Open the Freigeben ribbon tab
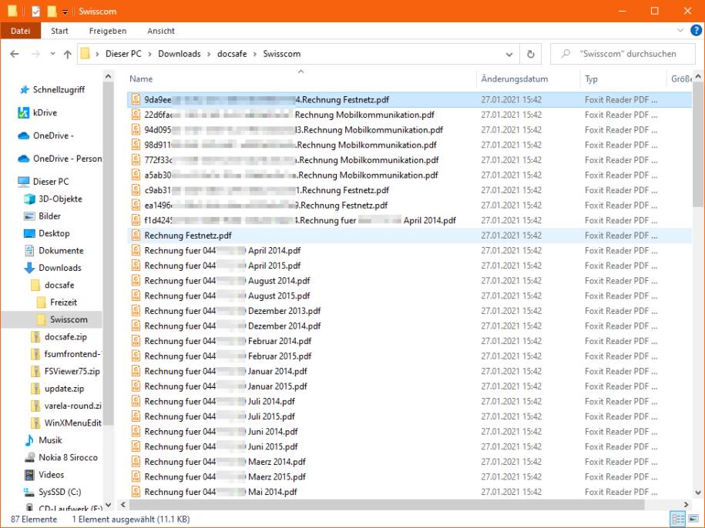The image size is (705, 528). tap(107, 31)
